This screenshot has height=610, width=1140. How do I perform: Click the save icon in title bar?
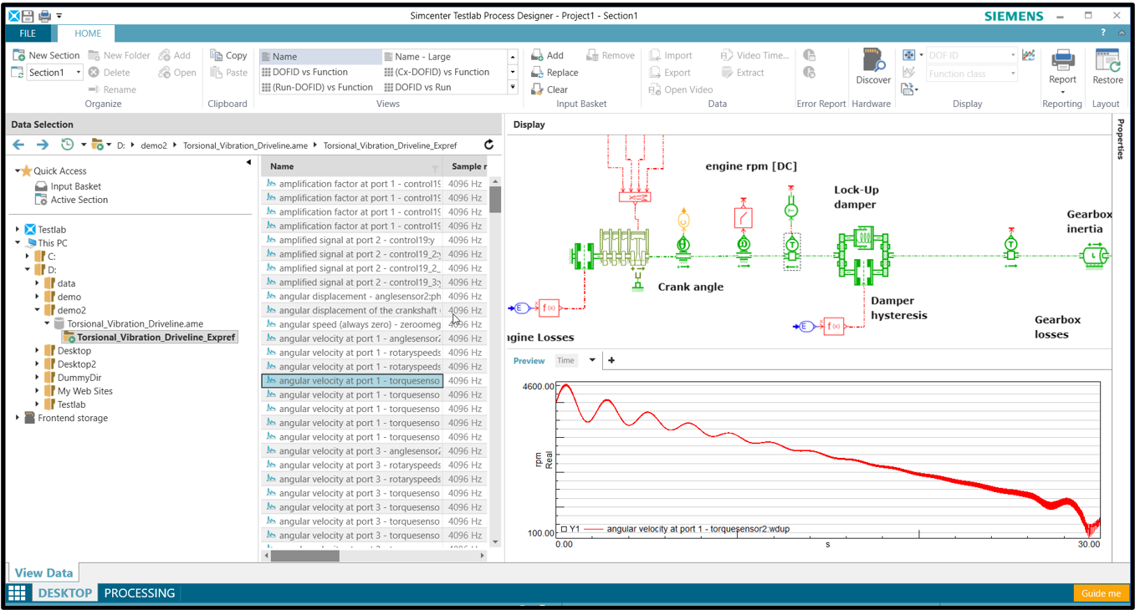pos(28,16)
